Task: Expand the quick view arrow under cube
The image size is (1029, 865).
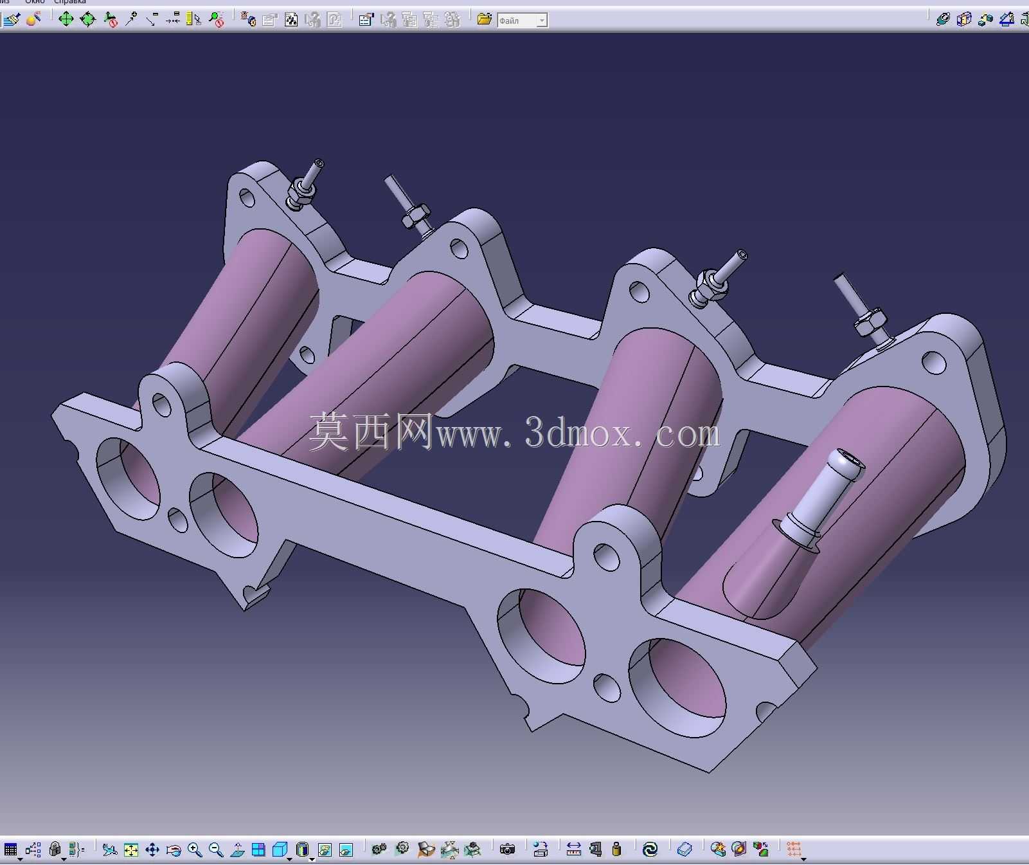Action: pyautogui.click(x=289, y=860)
